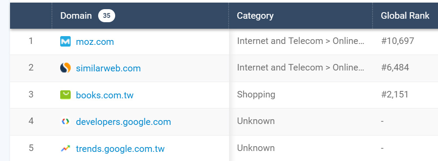The height and width of the screenshot is (161, 438).
Task: Open the books.com.tw domain link
Action: (x=105, y=95)
